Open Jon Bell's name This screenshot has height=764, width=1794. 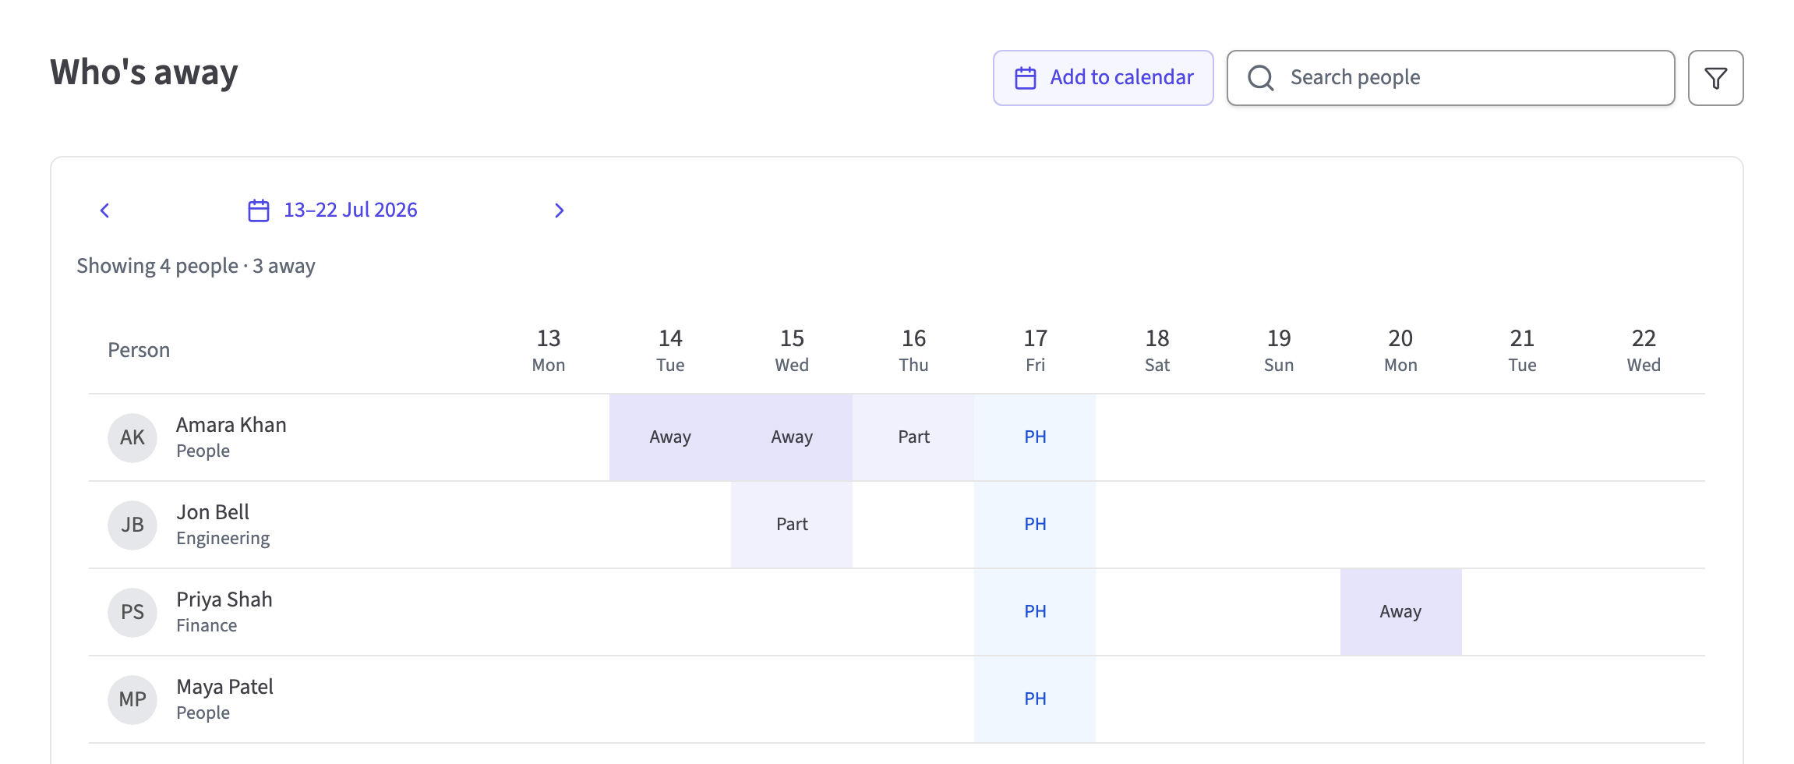tap(213, 512)
